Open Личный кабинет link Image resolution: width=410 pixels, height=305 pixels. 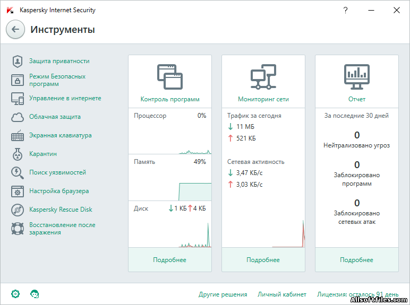(282, 294)
